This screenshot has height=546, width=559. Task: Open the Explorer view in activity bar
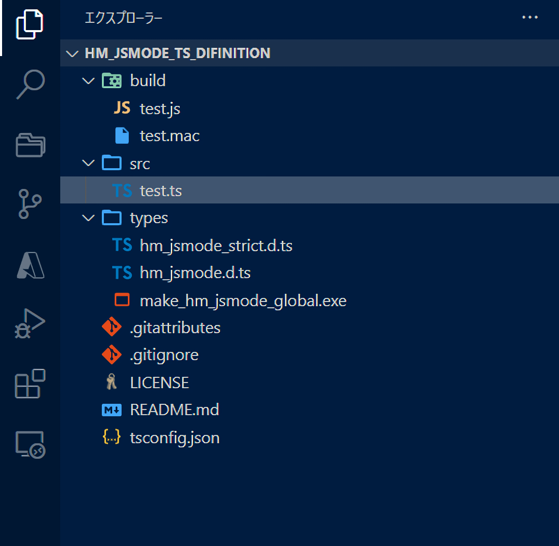pyautogui.click(x=30, y=25)
